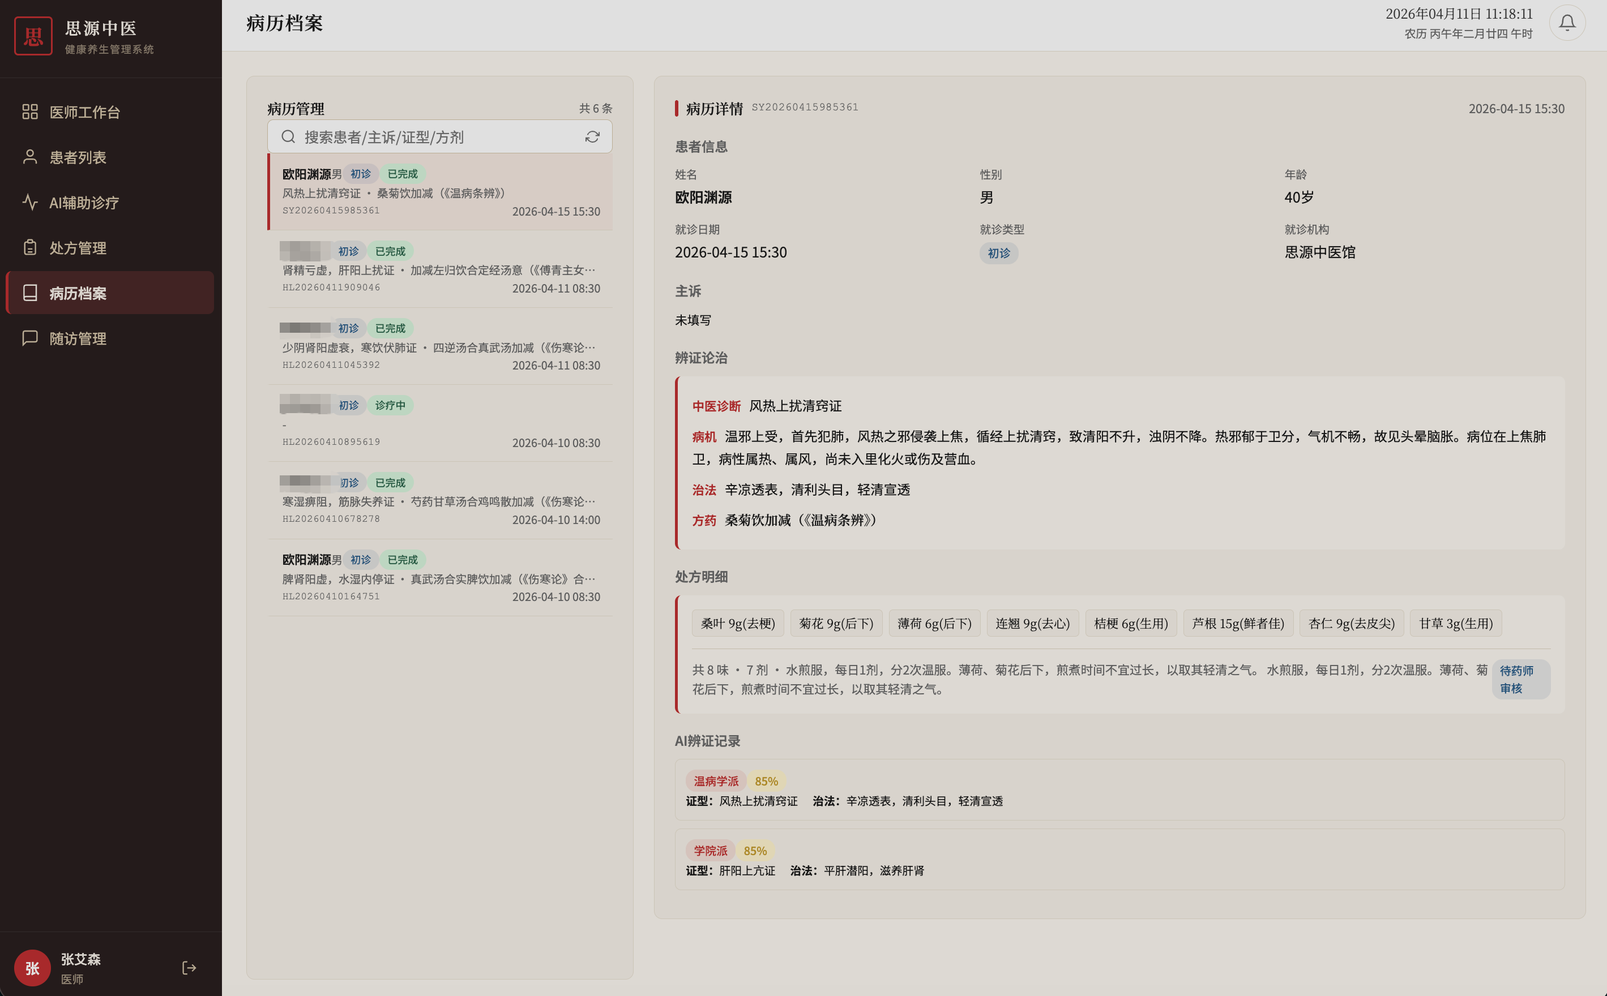Click the notification bell icon
The height and width of the screenshot is (996, 1607).
[x=1566, y=23]
